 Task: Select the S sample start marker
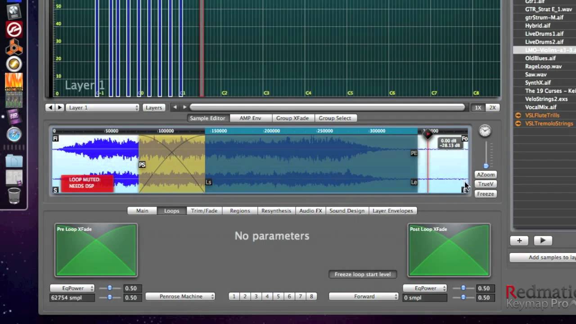(x=55, y=190)
